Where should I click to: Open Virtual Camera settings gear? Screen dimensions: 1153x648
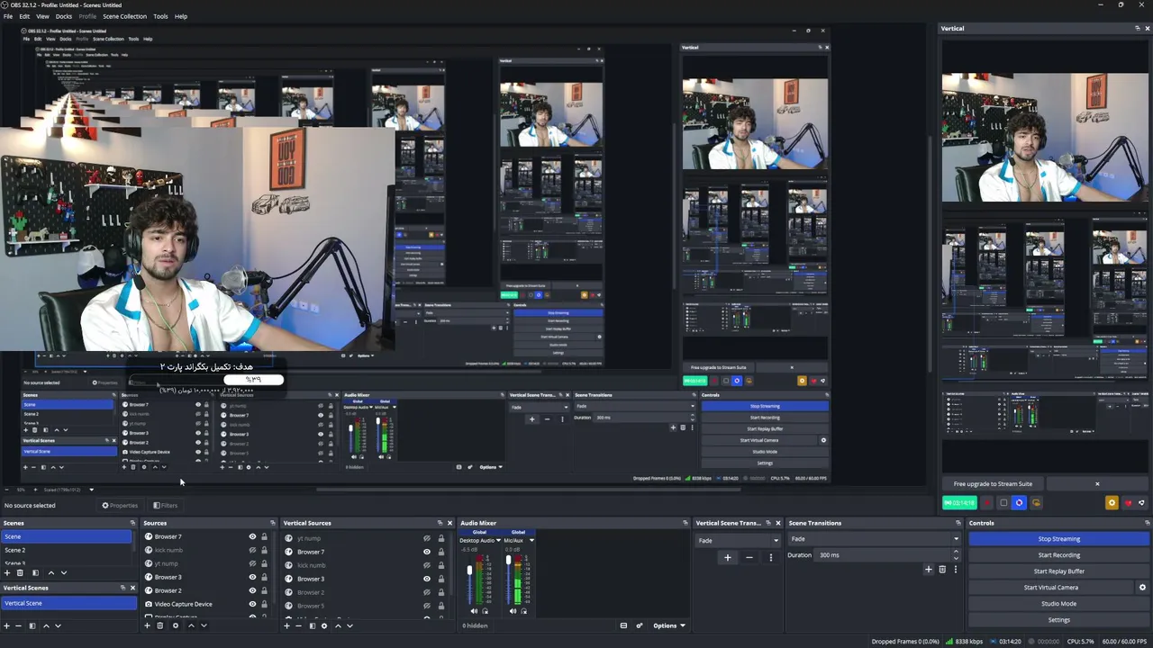coord(1142,588)
